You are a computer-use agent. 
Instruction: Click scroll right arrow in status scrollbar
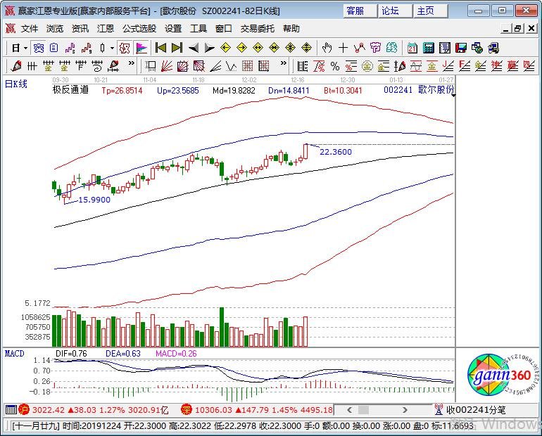point(405,410)
